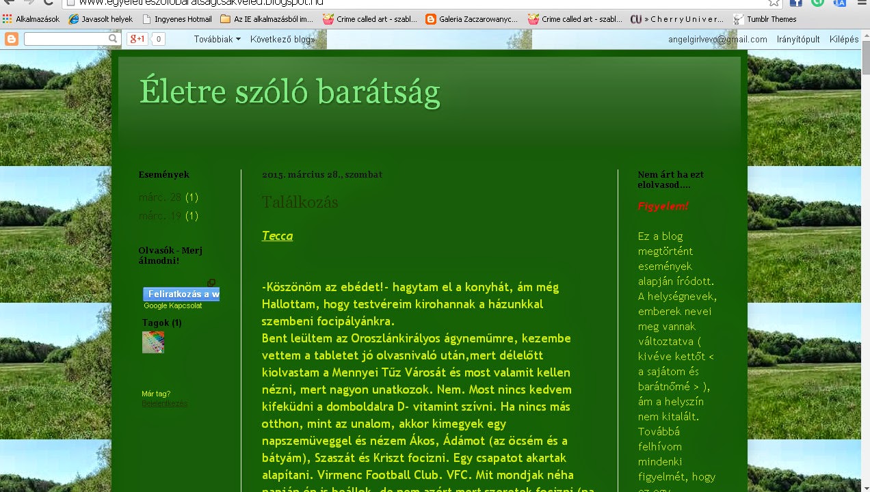
Task: Click the orange Blogger logo icon
Action: pyautogui.click(x=12, y=39)
